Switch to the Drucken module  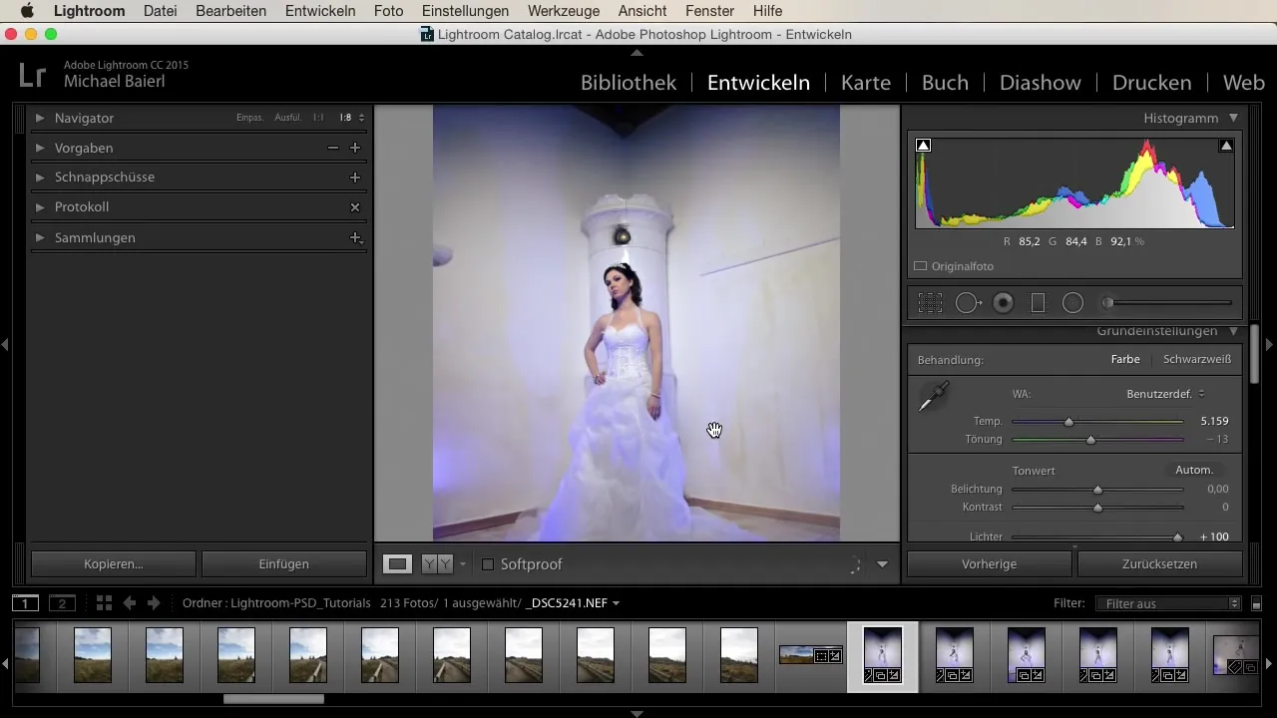(x=1152, y=83)
